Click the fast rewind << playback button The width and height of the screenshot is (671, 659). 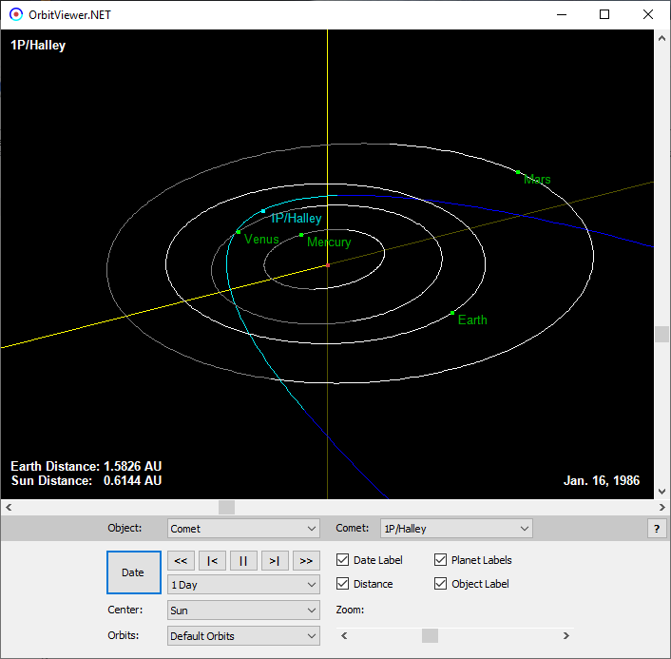point(181,560)
